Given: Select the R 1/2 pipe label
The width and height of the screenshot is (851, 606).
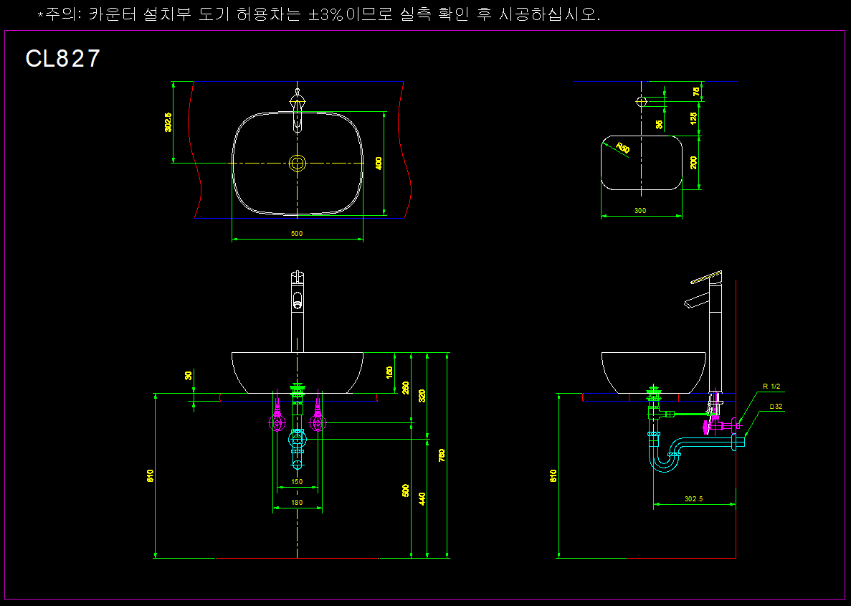Looking at the screenshot, I should click(x=771, y=387).
